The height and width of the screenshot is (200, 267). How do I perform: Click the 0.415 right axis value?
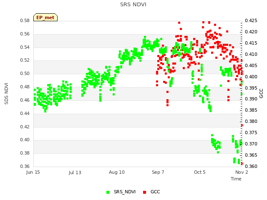[x=251, y=43]
